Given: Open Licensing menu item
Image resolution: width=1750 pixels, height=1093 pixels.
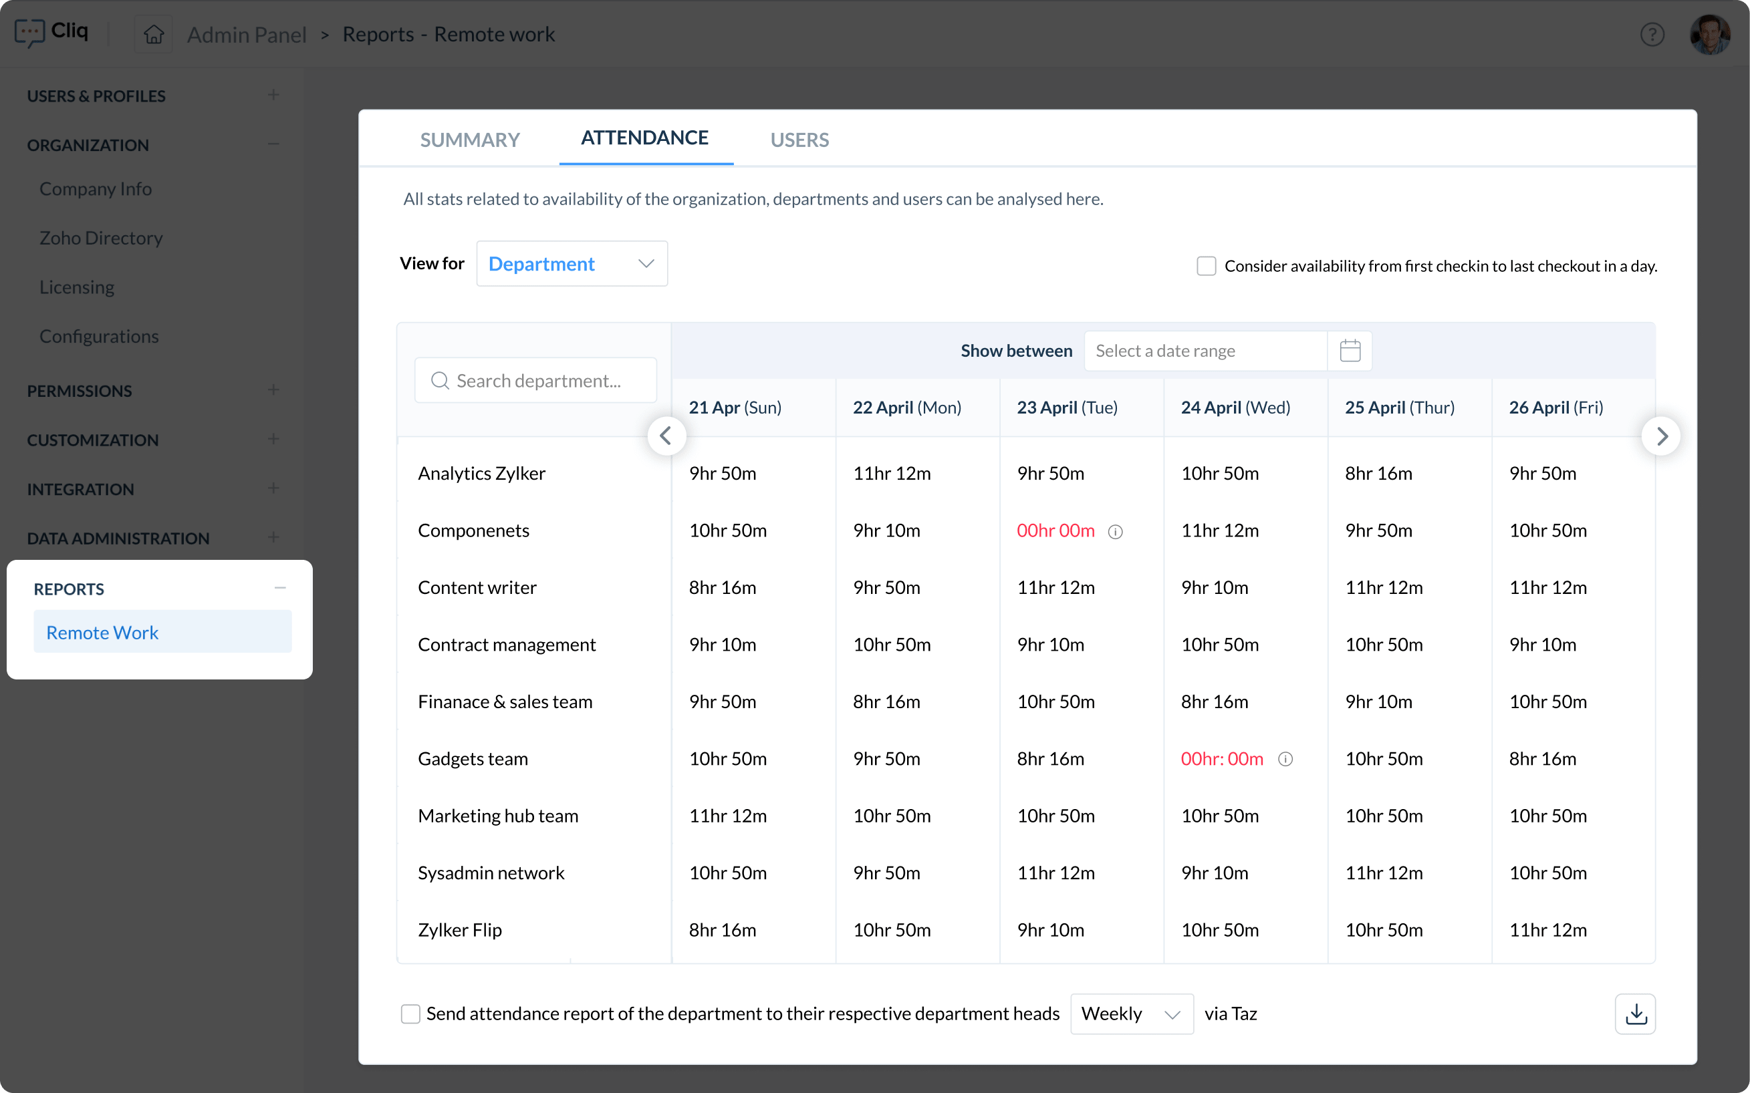Looking at the screenshot, I should tap(77, 287).
